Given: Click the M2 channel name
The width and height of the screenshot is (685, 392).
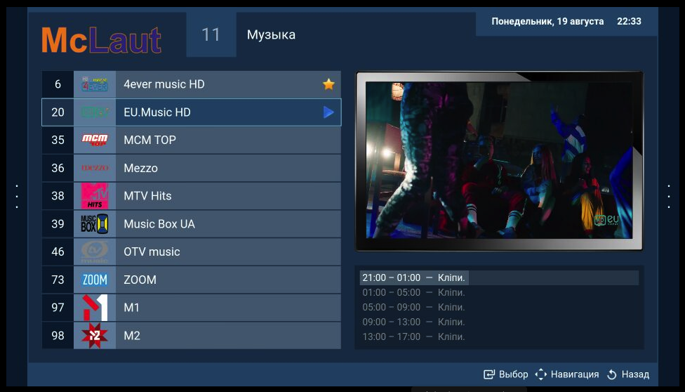Looking at the screenshot, I should point(132,336).
